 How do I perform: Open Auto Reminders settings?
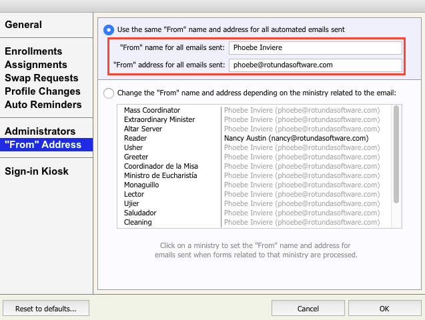(43, 105)
